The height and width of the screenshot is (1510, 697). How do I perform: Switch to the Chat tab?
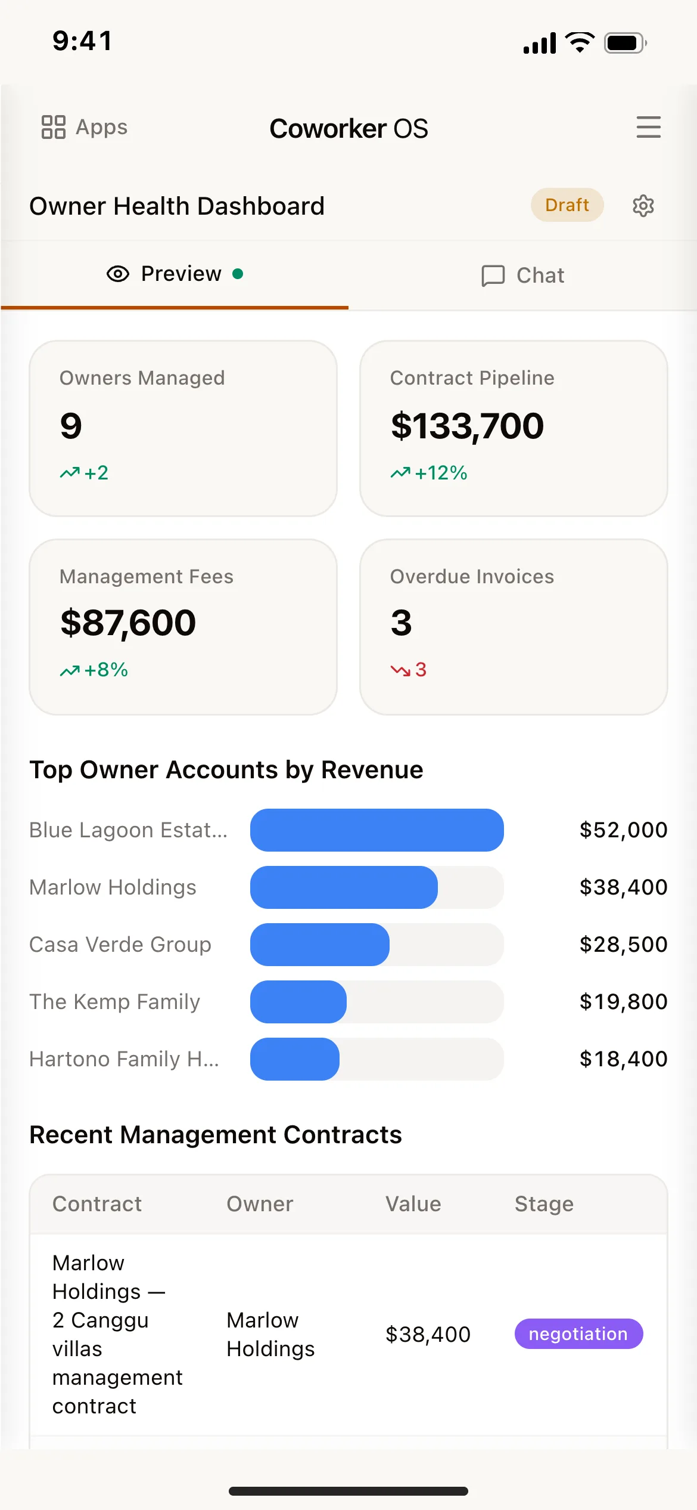click(x=522, y=276)
